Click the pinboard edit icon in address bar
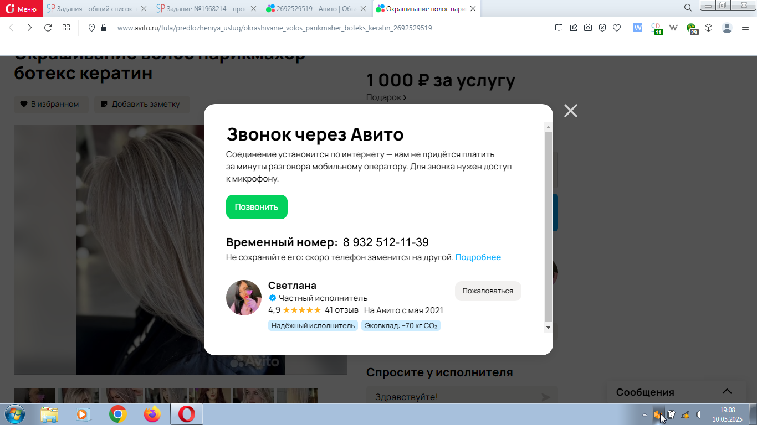Screen dimensions: 757x425 (574, 28)
